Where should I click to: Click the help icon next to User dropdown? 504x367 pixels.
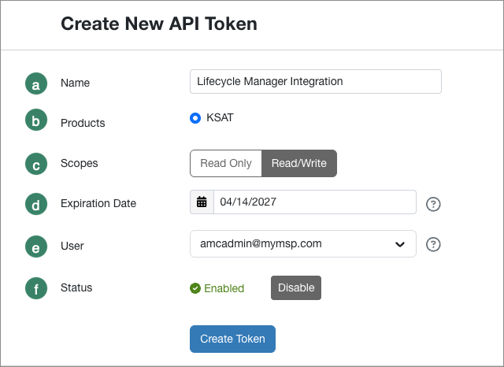433,245
